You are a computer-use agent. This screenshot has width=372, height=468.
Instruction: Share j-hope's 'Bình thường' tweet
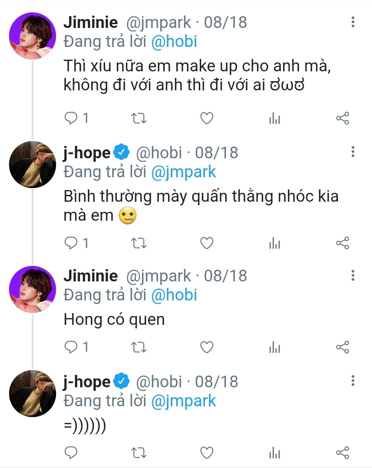[x=342, y=243]
